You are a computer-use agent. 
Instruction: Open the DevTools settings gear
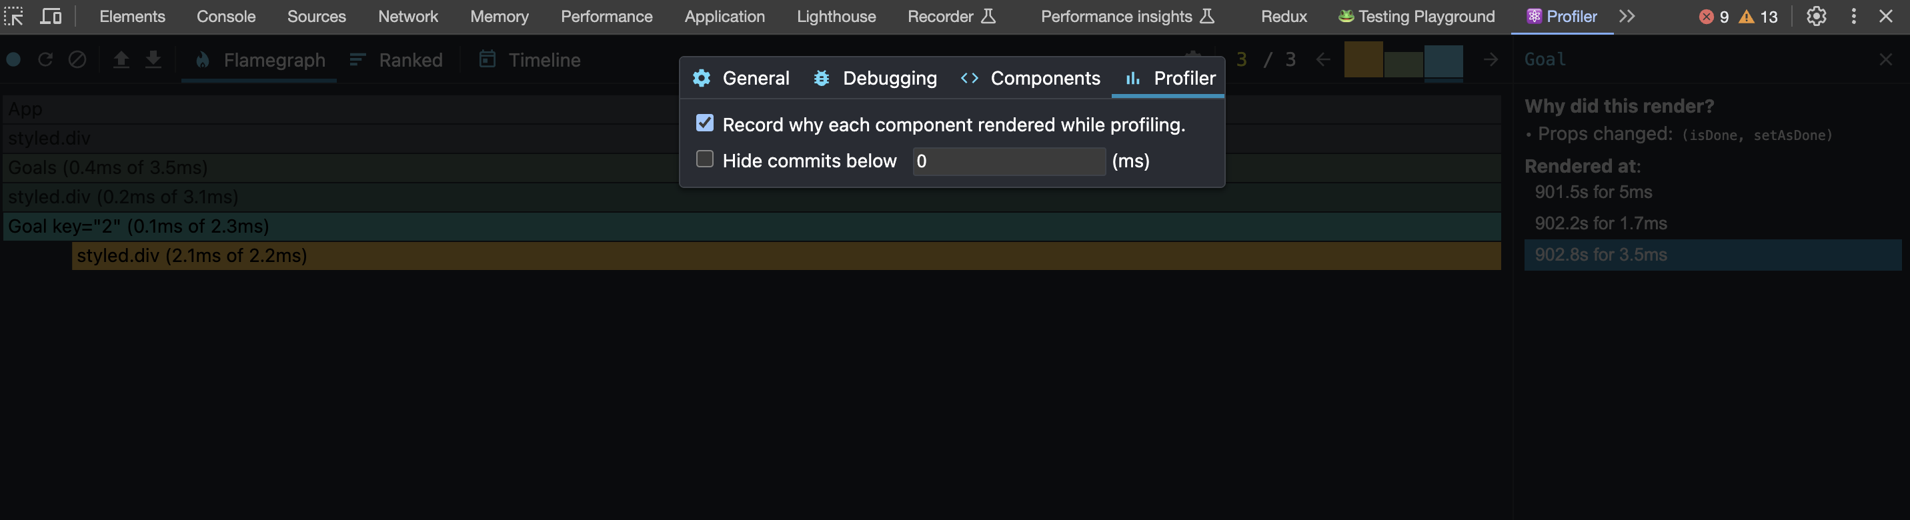(x=1817, y=15)
